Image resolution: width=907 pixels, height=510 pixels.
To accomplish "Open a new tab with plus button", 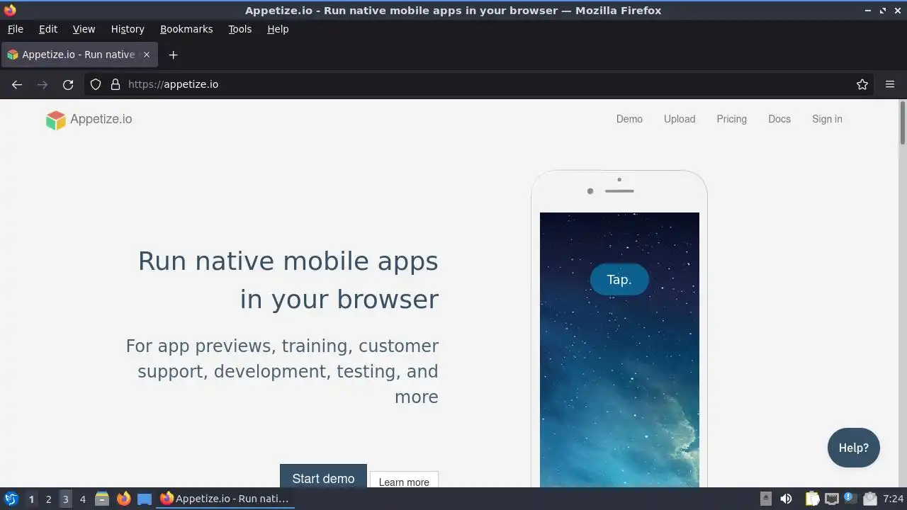I will click(x=173, y=55).
